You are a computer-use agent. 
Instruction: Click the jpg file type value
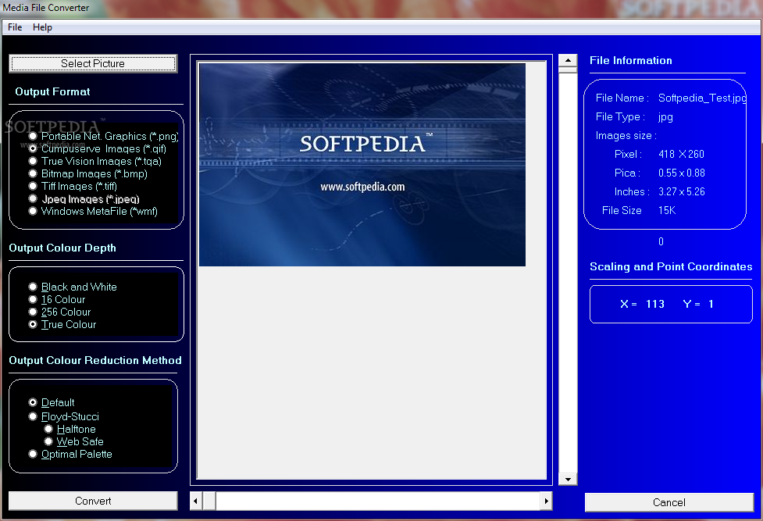pyautogui.click(x=665, y=117)
